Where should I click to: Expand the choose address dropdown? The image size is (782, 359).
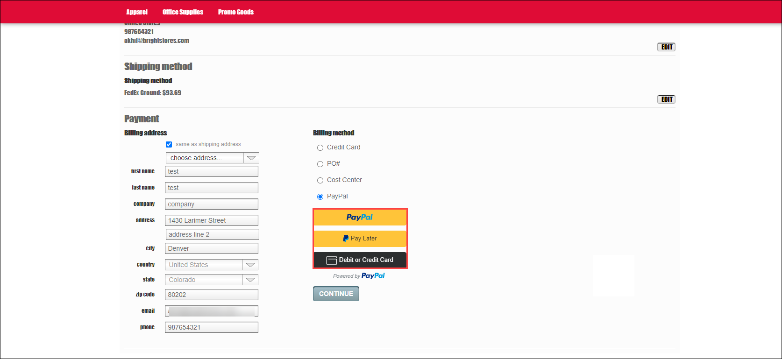[x=213, y=158]
